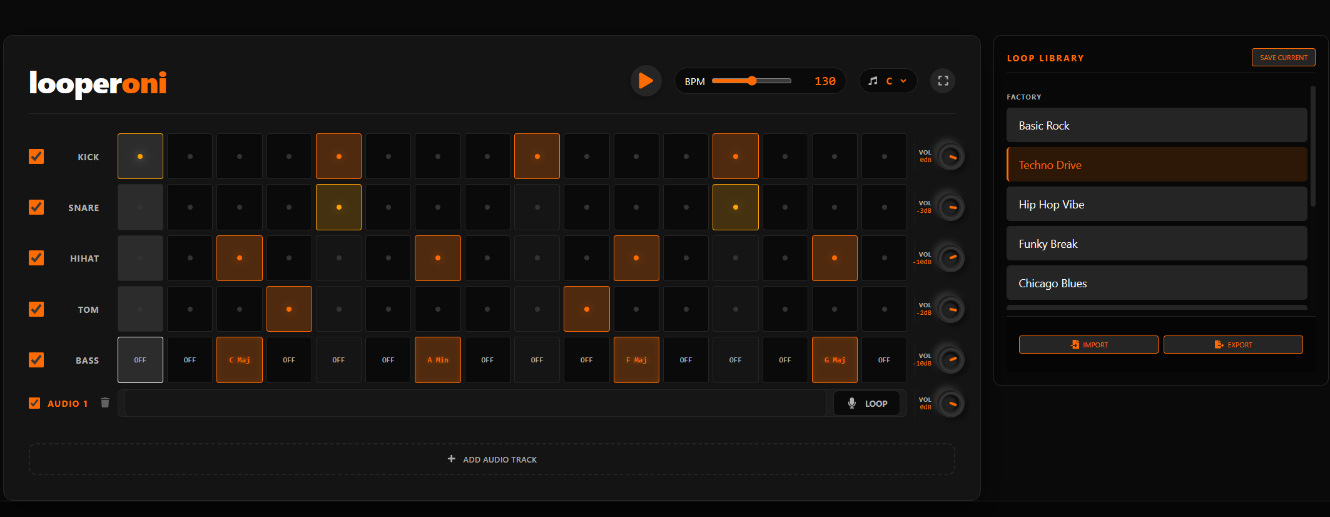This screenshot has width=1330, height=517.
Task: Toggle SNARE step 13 active pad
Action: pos(735,207)
